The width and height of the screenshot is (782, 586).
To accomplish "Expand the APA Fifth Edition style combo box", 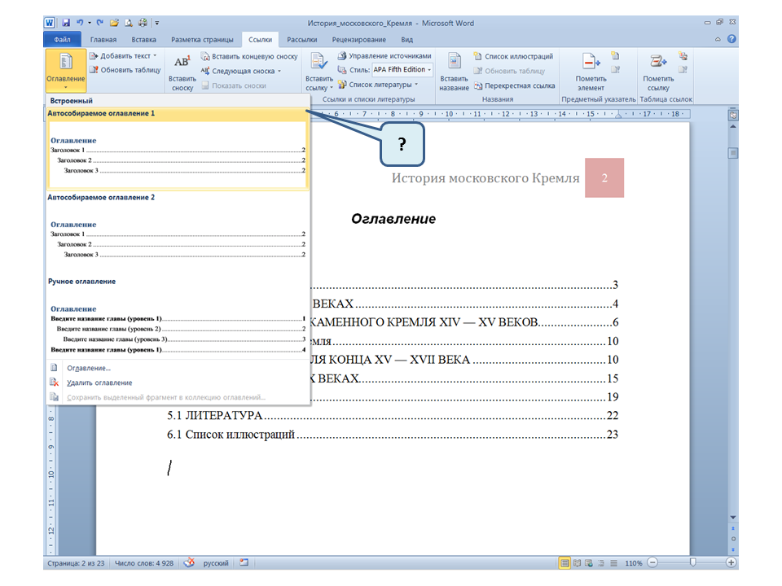I will pyautogui.click(x=429, y=70).
